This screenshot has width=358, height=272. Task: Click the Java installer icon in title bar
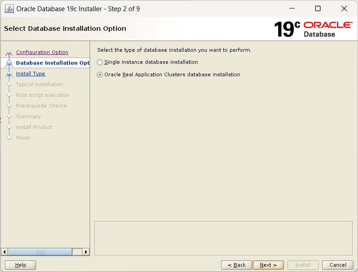(x=9, y=9)
